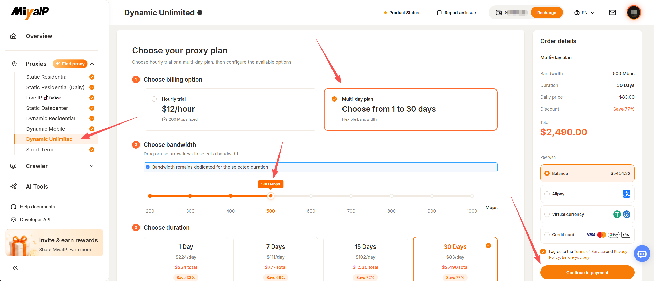The image size is (654, 281).
Task: Choose Alipay payment radio button
Action: 547,194
